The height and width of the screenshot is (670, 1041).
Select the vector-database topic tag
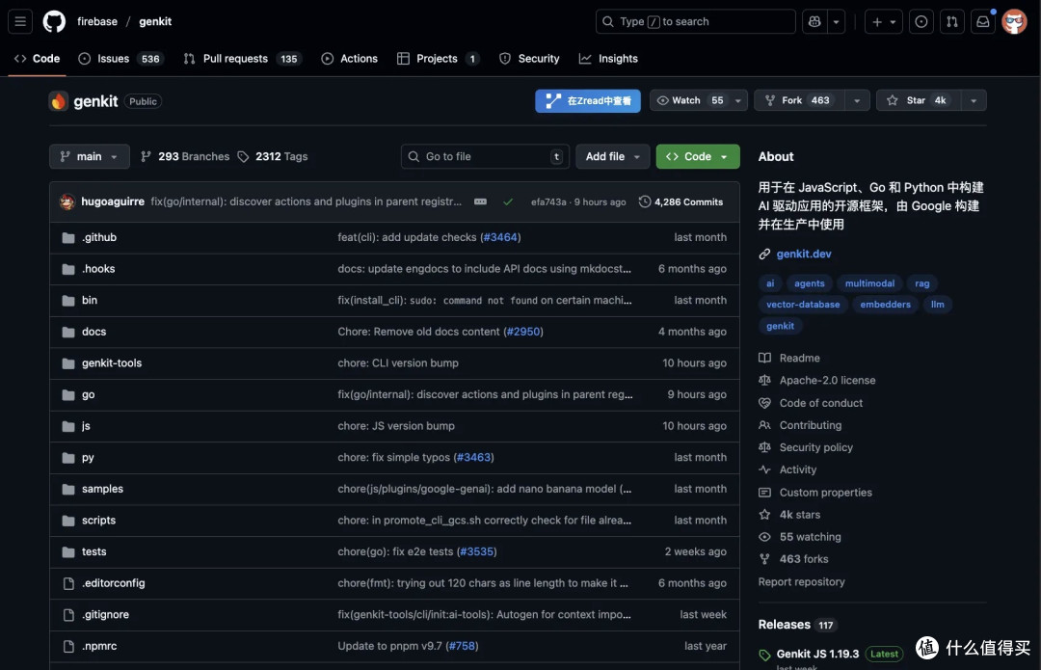click(x=803, y=304)
